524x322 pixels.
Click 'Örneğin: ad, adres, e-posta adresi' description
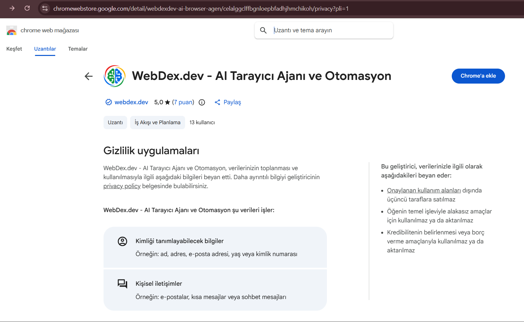click(216, 254)
